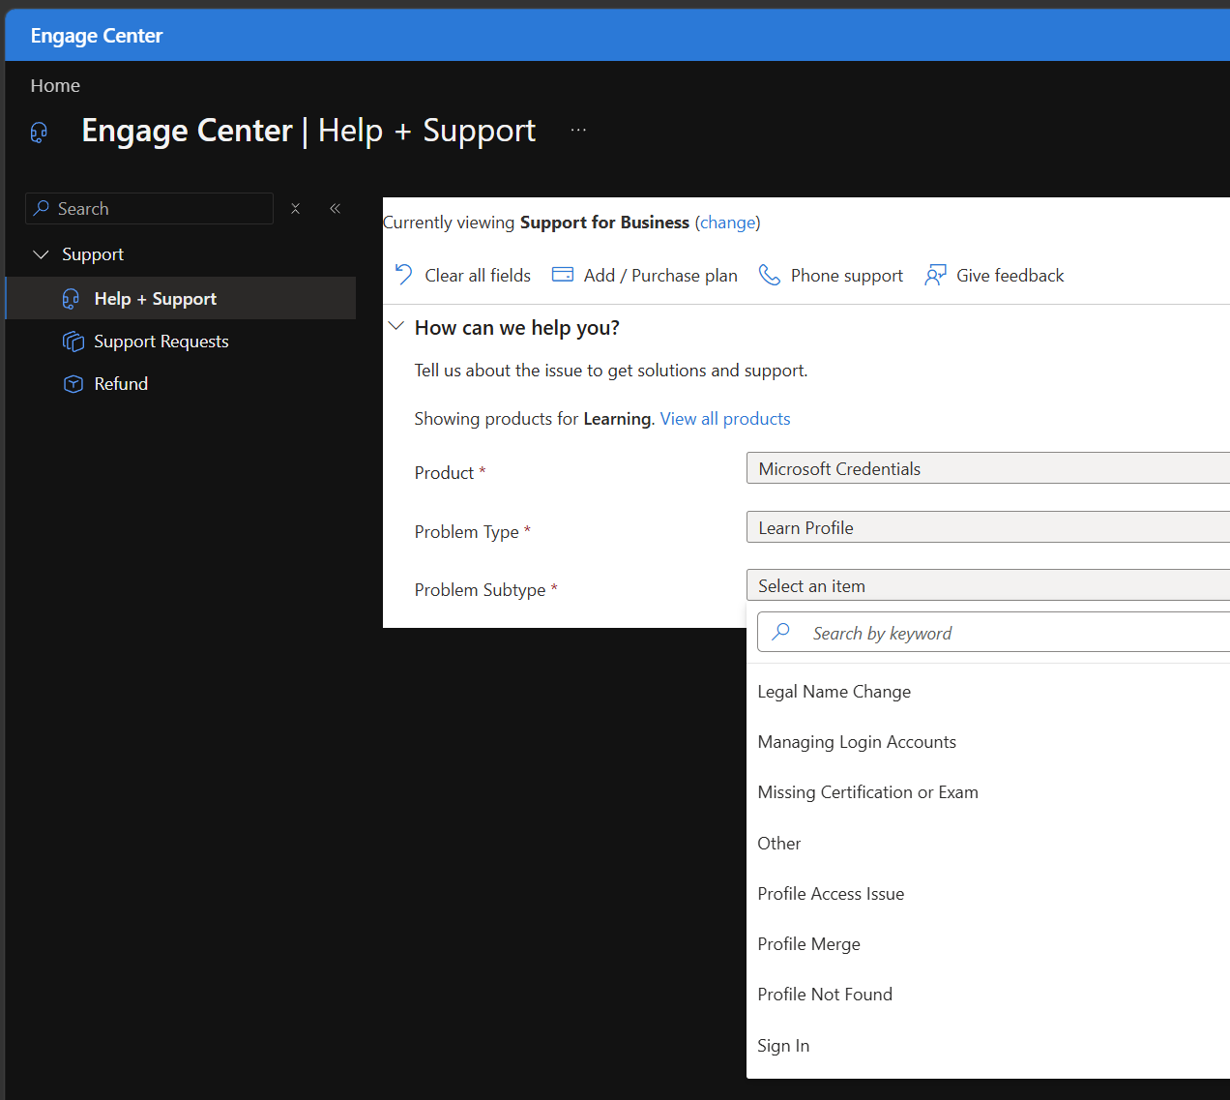Open the View all products link

point(725,419)
